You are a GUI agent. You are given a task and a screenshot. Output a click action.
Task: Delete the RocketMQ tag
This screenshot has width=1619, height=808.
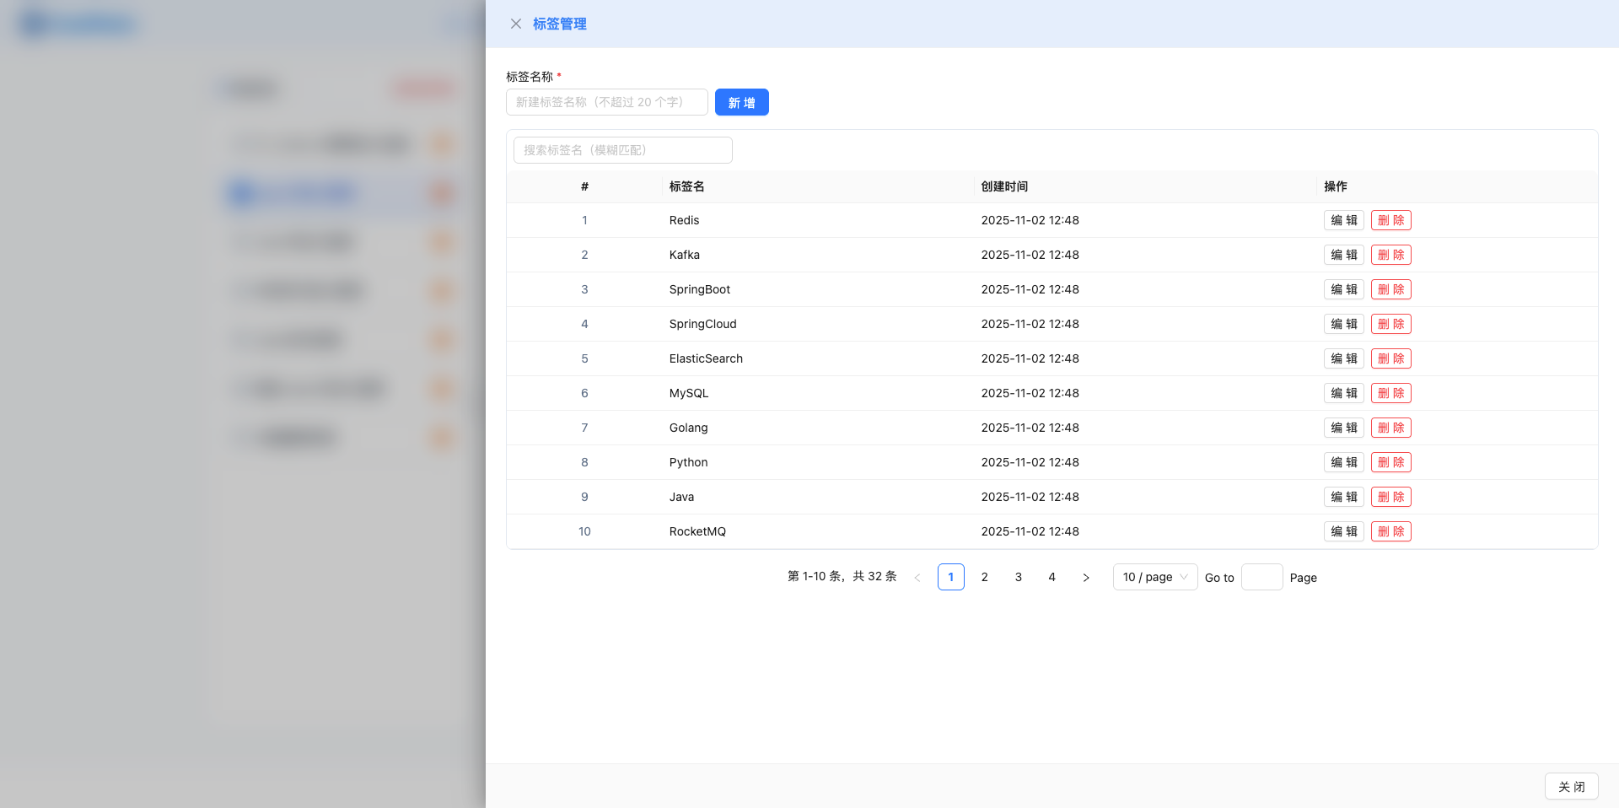tap(1390, 531)
